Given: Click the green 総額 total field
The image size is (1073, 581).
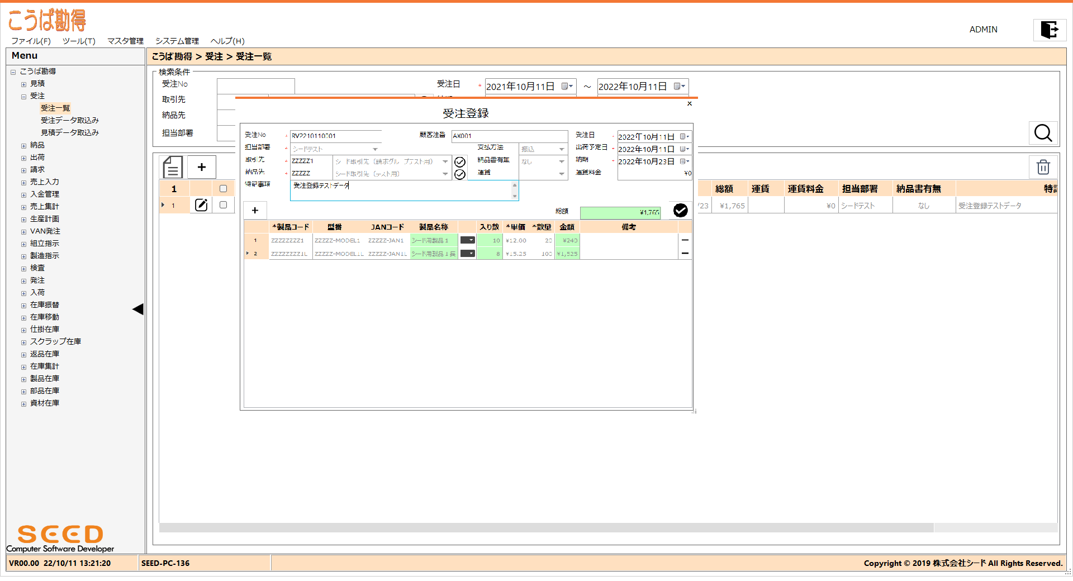Looking at the screenshot, I should click(x=620, y=212).
